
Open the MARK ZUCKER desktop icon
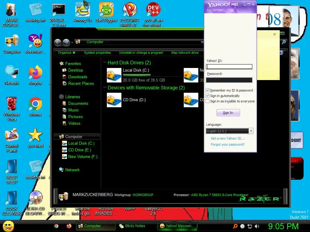(12, 15)
